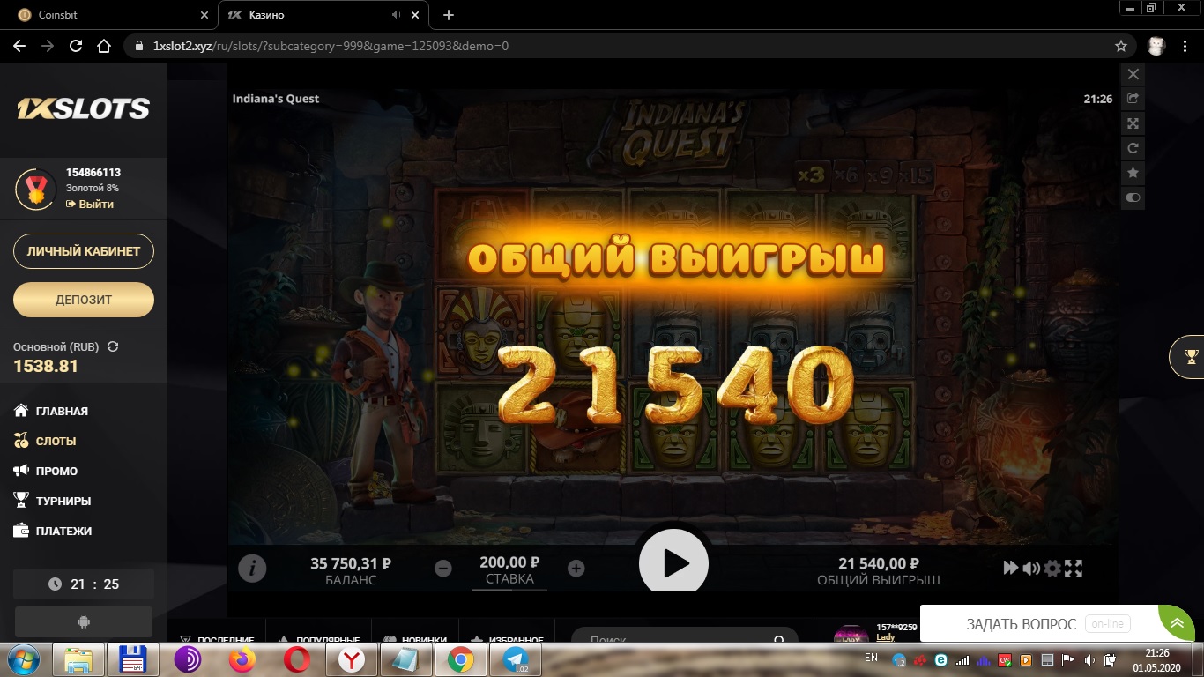Open Промо in the sidebar
Image resolution: width=1204 pixels, height=677 pixels.
point(47,471)
